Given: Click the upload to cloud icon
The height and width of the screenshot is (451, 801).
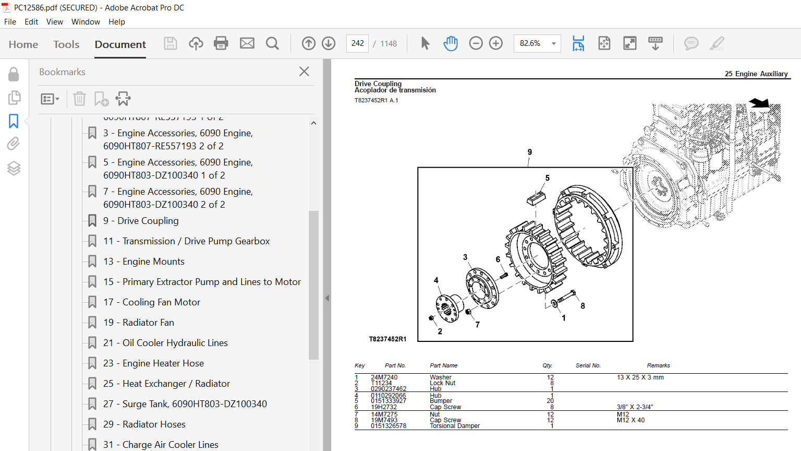Looking at the screenshot, I should 196,43.
